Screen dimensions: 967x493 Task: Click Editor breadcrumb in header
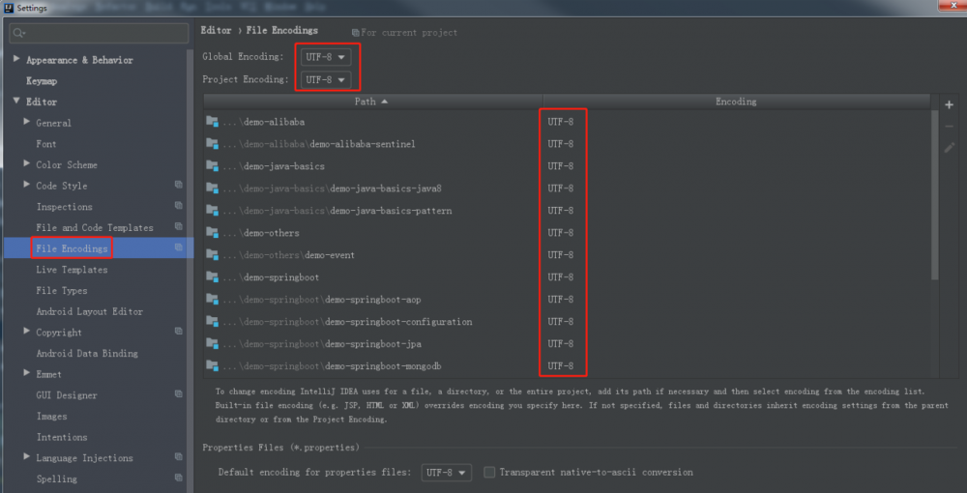tap(216, 30)
